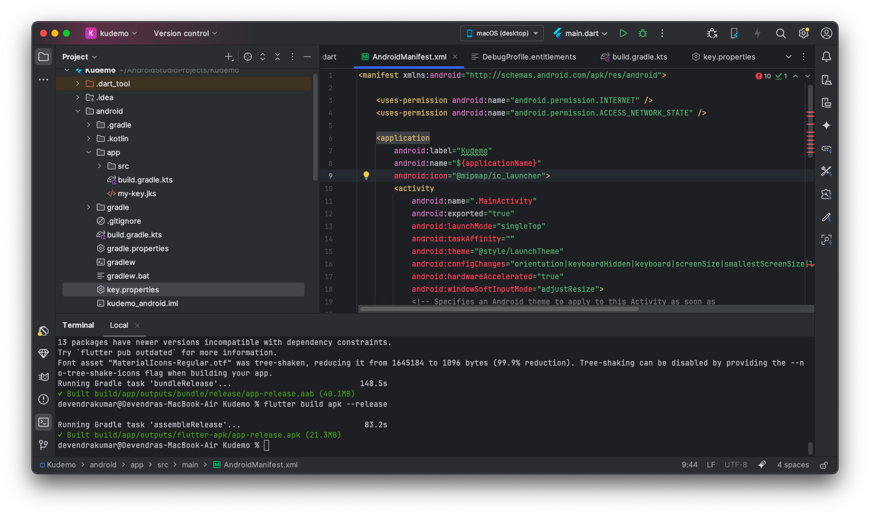Open the Running Devices icon
Viewport: 870px width, 516px height.
[x=826, y=102]
